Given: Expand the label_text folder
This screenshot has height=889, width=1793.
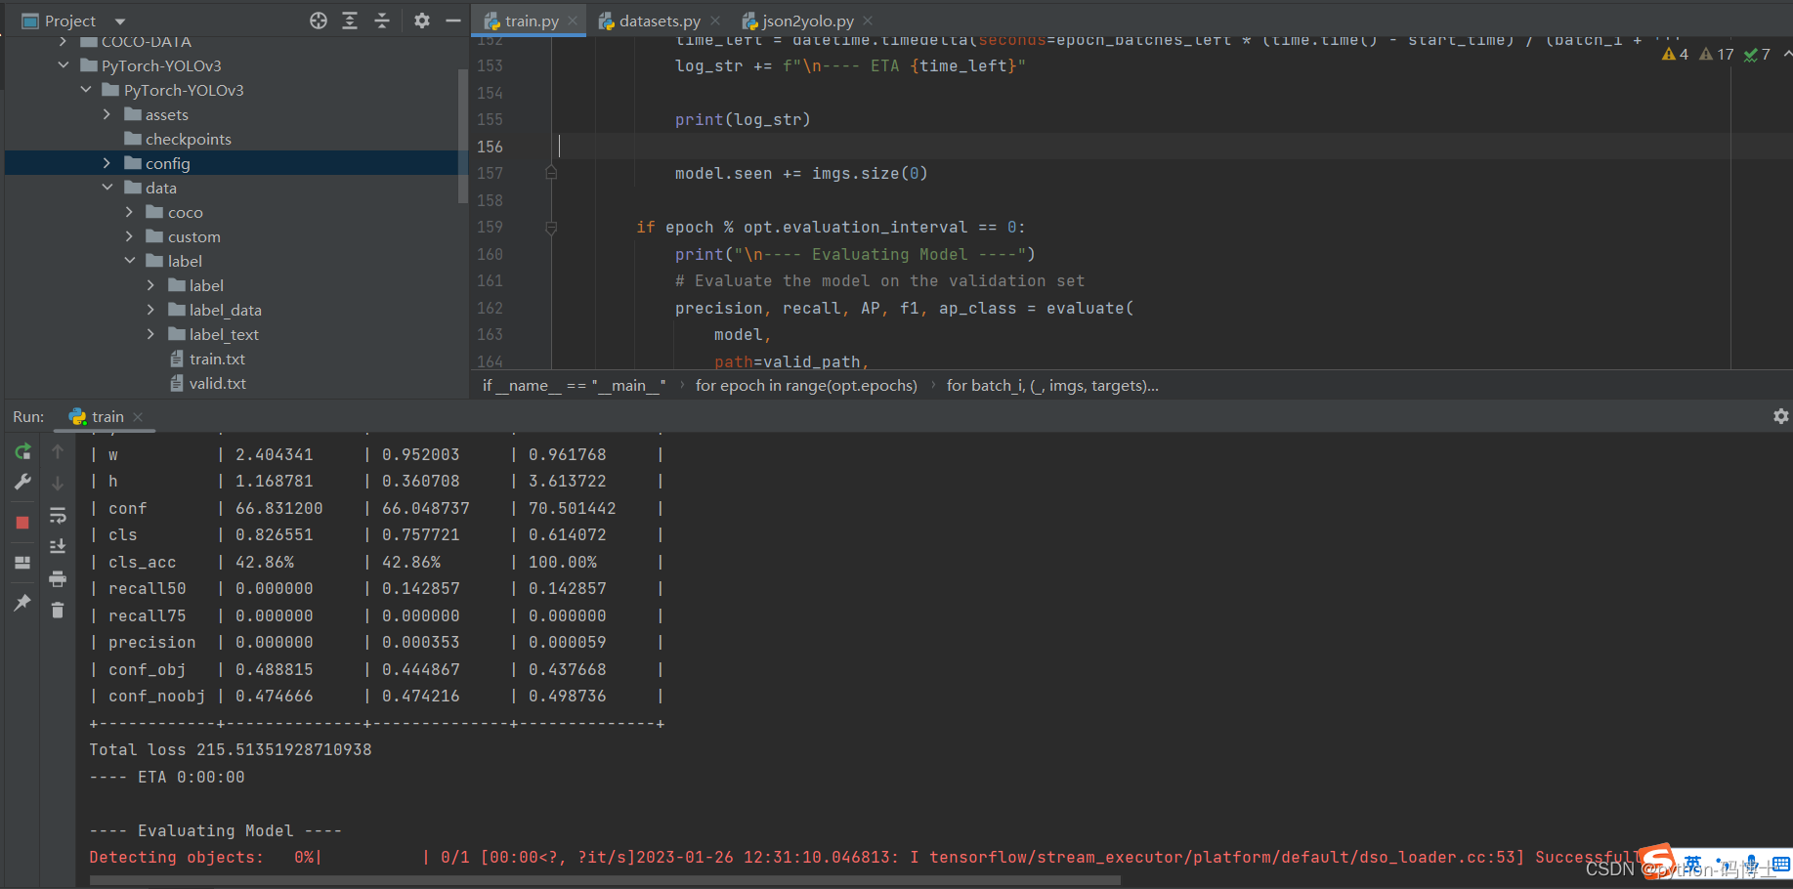Looking at the screenshot, I should (x=150, y=334).
